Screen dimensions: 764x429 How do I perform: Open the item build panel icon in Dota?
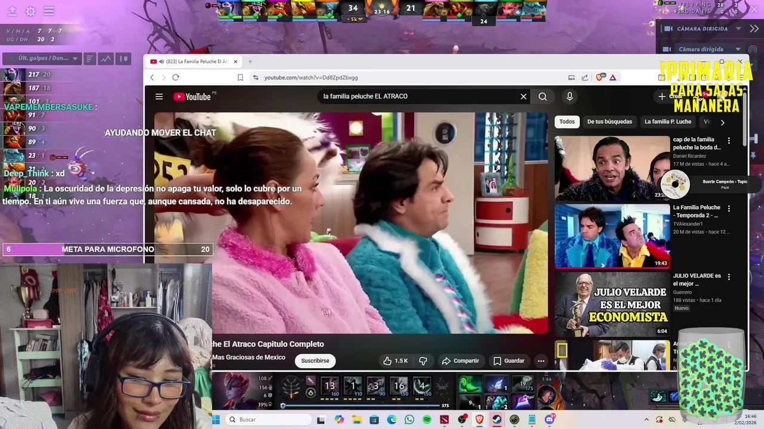[123, 58]
